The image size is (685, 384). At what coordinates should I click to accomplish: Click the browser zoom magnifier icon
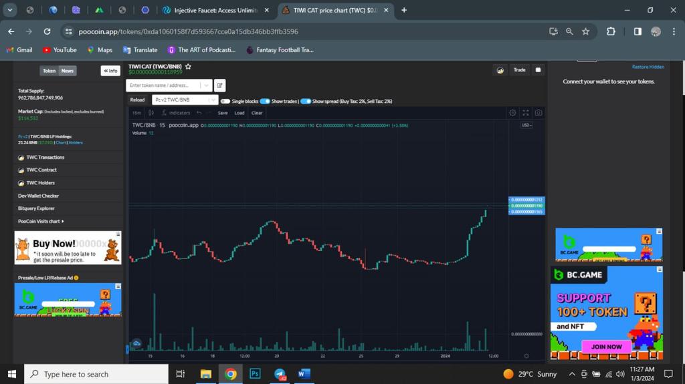(569, 31)
